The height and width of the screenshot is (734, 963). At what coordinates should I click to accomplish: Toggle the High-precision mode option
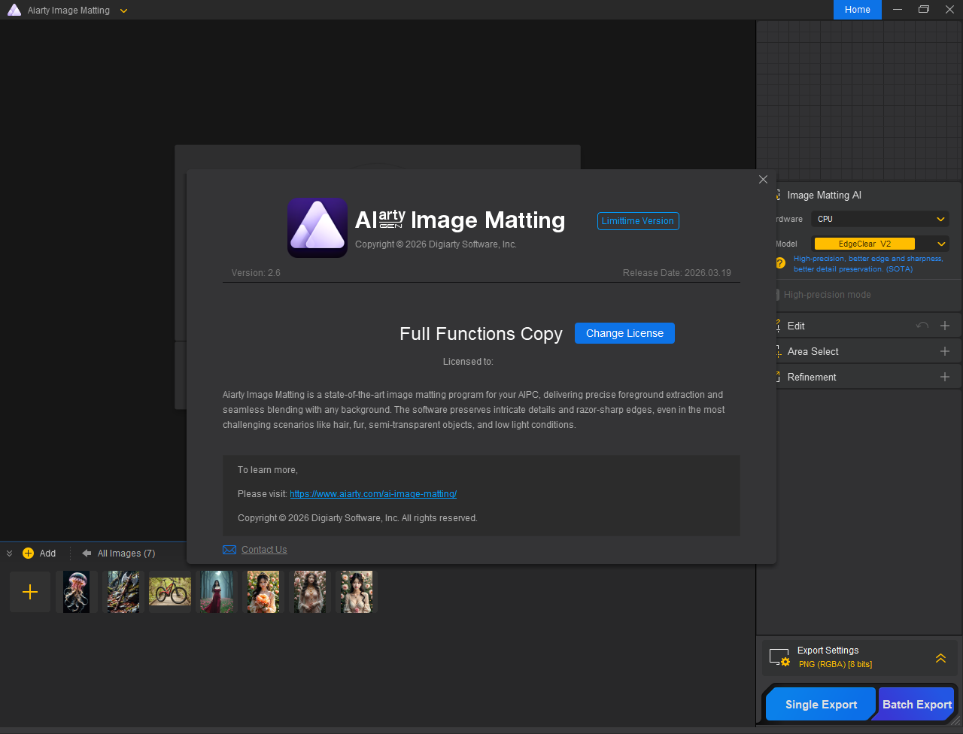point(824,295)
